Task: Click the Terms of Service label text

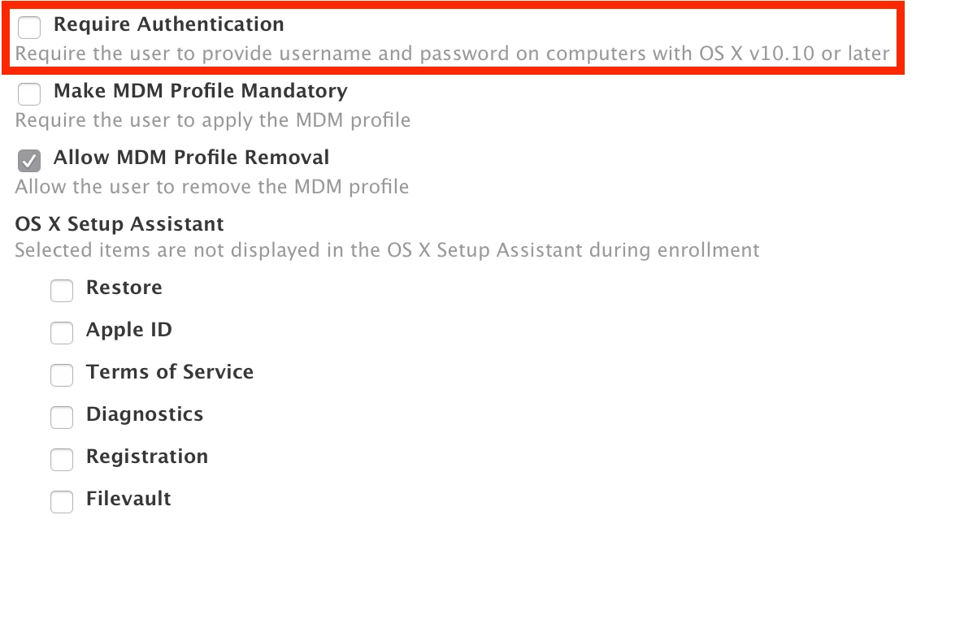Action: [170, 371]
